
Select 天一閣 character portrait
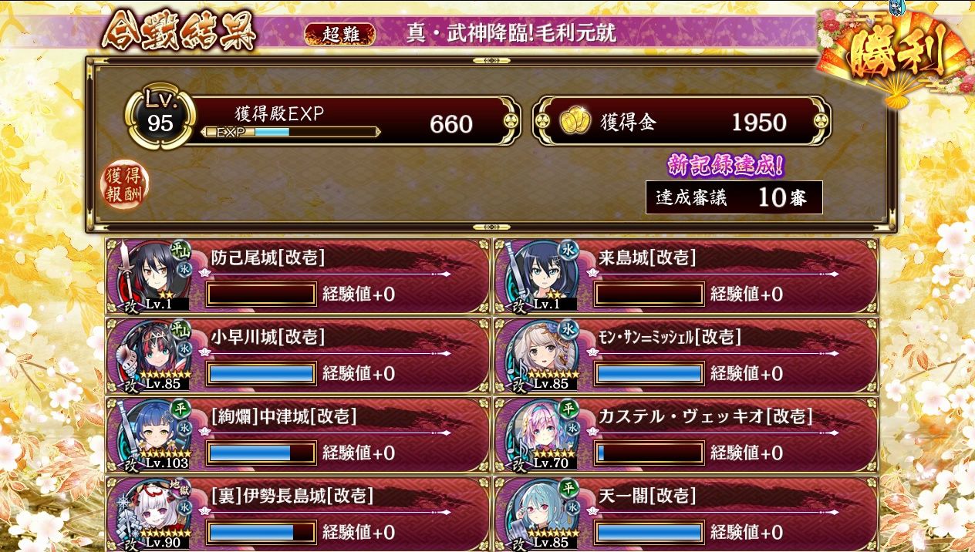(x=541, y=513)
